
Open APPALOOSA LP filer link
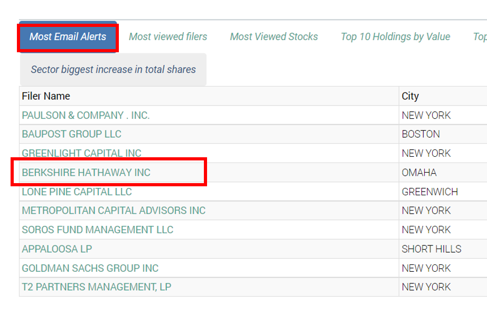57,249
